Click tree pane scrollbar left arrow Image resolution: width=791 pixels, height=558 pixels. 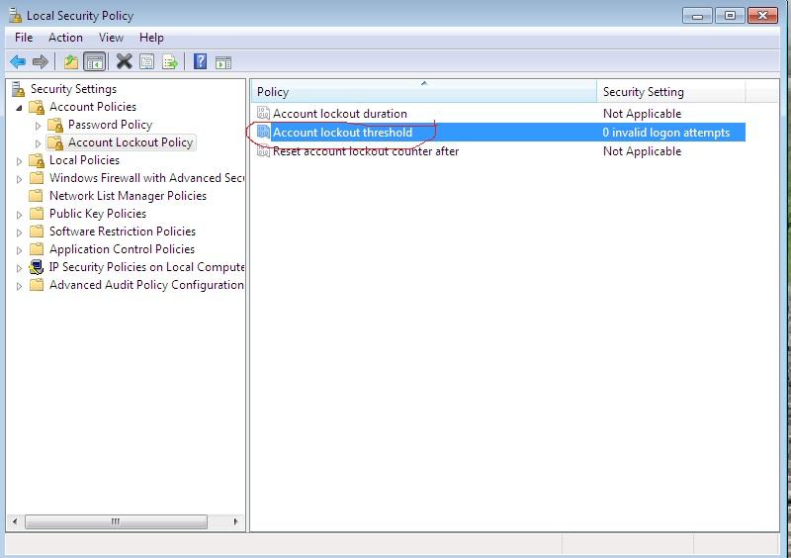coord(15,521)
